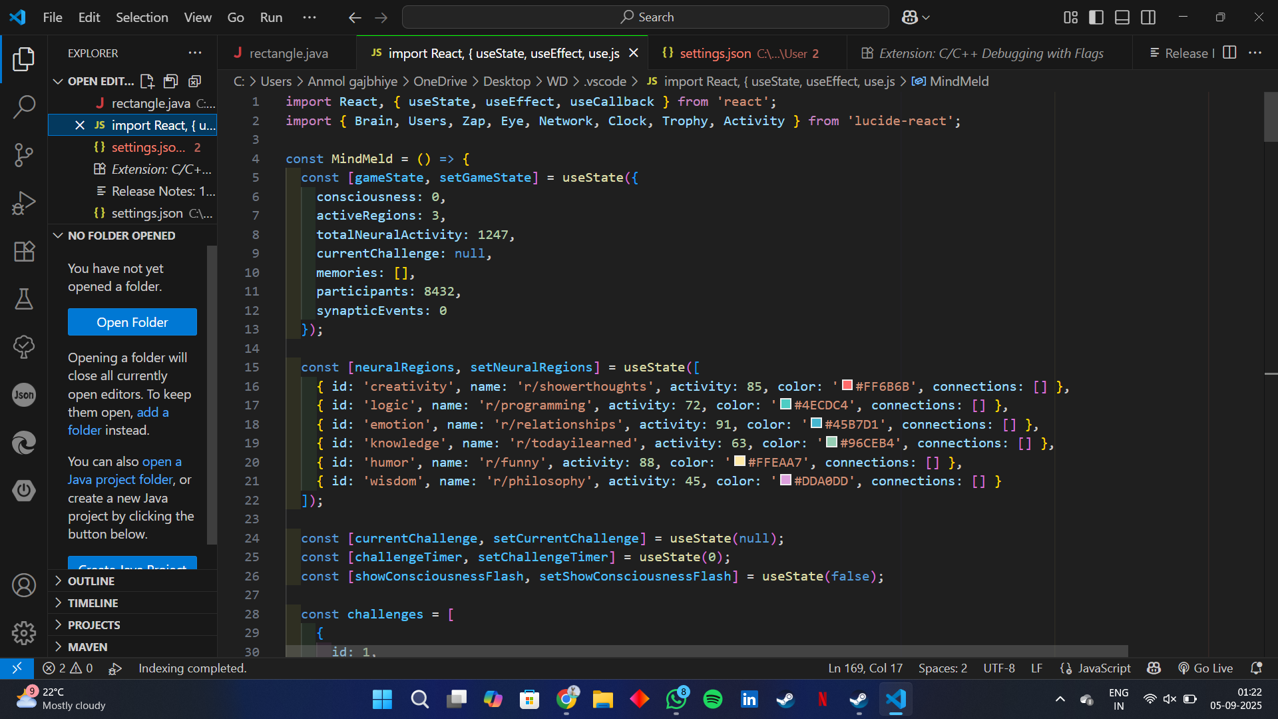Expand the TIMELINE section

pos(93,602)
